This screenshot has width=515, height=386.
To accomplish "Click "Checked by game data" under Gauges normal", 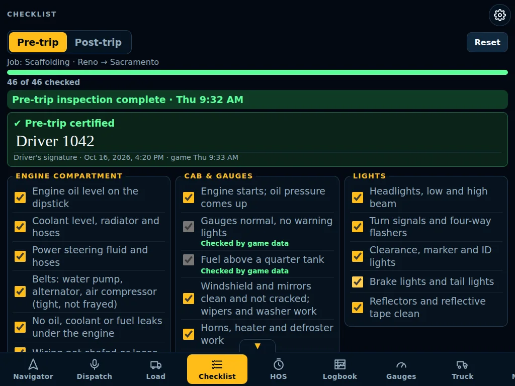I will 245,244.
